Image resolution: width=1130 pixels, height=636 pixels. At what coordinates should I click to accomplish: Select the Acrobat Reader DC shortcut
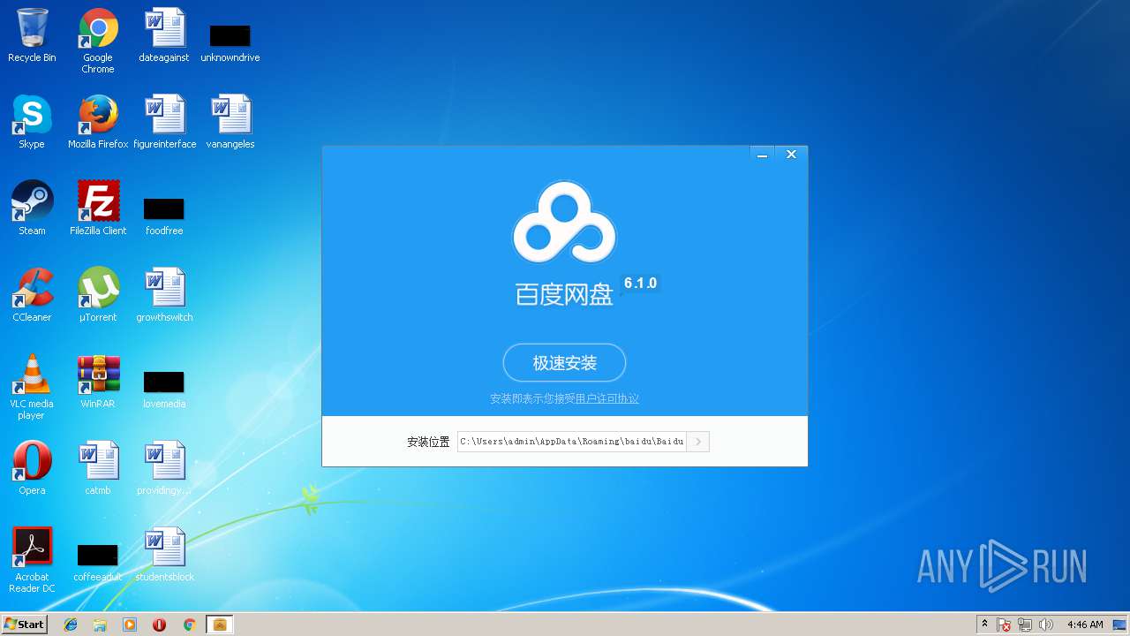[x=32, y=560]
